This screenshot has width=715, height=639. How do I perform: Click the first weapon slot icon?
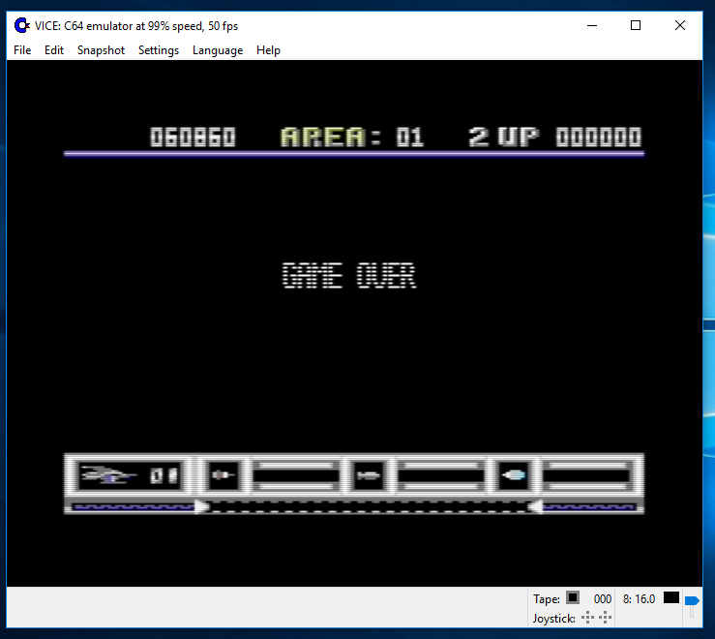[223, 475]
